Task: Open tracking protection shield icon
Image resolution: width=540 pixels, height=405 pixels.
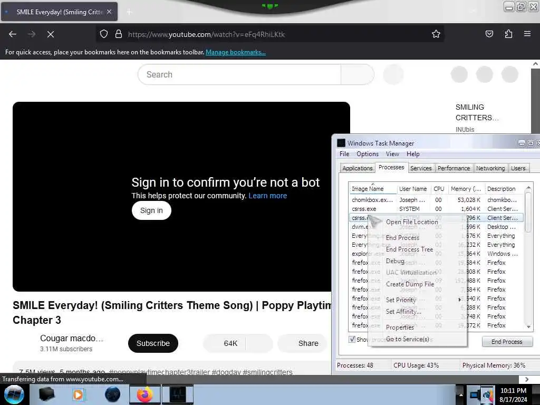Action: (104, 34)
